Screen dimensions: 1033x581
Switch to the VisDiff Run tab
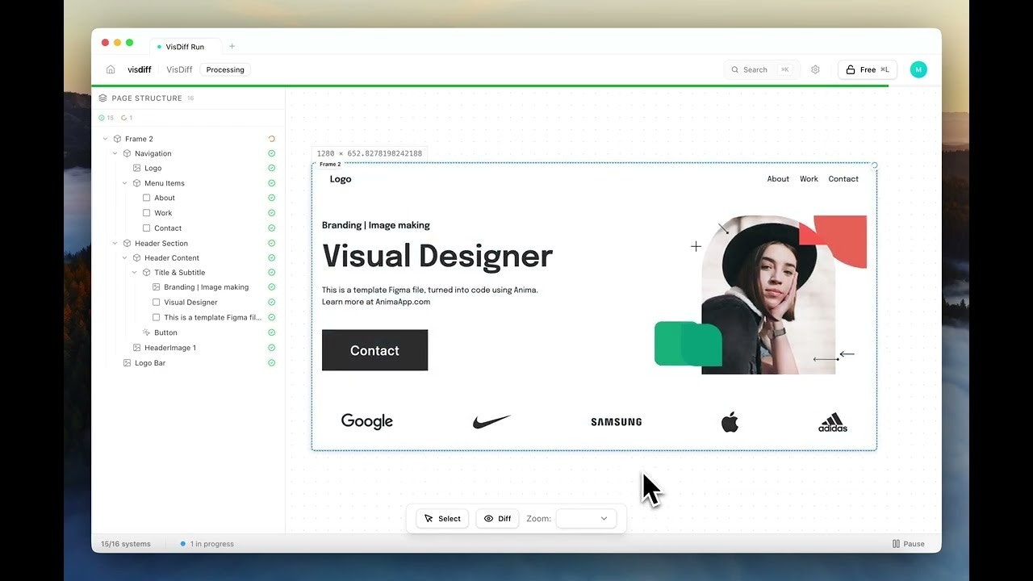point(185,46)
